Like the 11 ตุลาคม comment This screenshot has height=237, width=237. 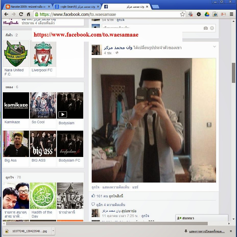(145, 216)
